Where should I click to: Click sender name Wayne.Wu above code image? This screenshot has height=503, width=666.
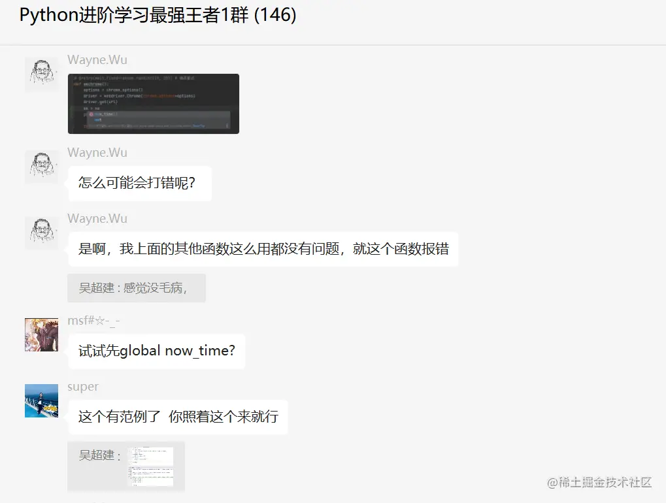click(97, 60)
